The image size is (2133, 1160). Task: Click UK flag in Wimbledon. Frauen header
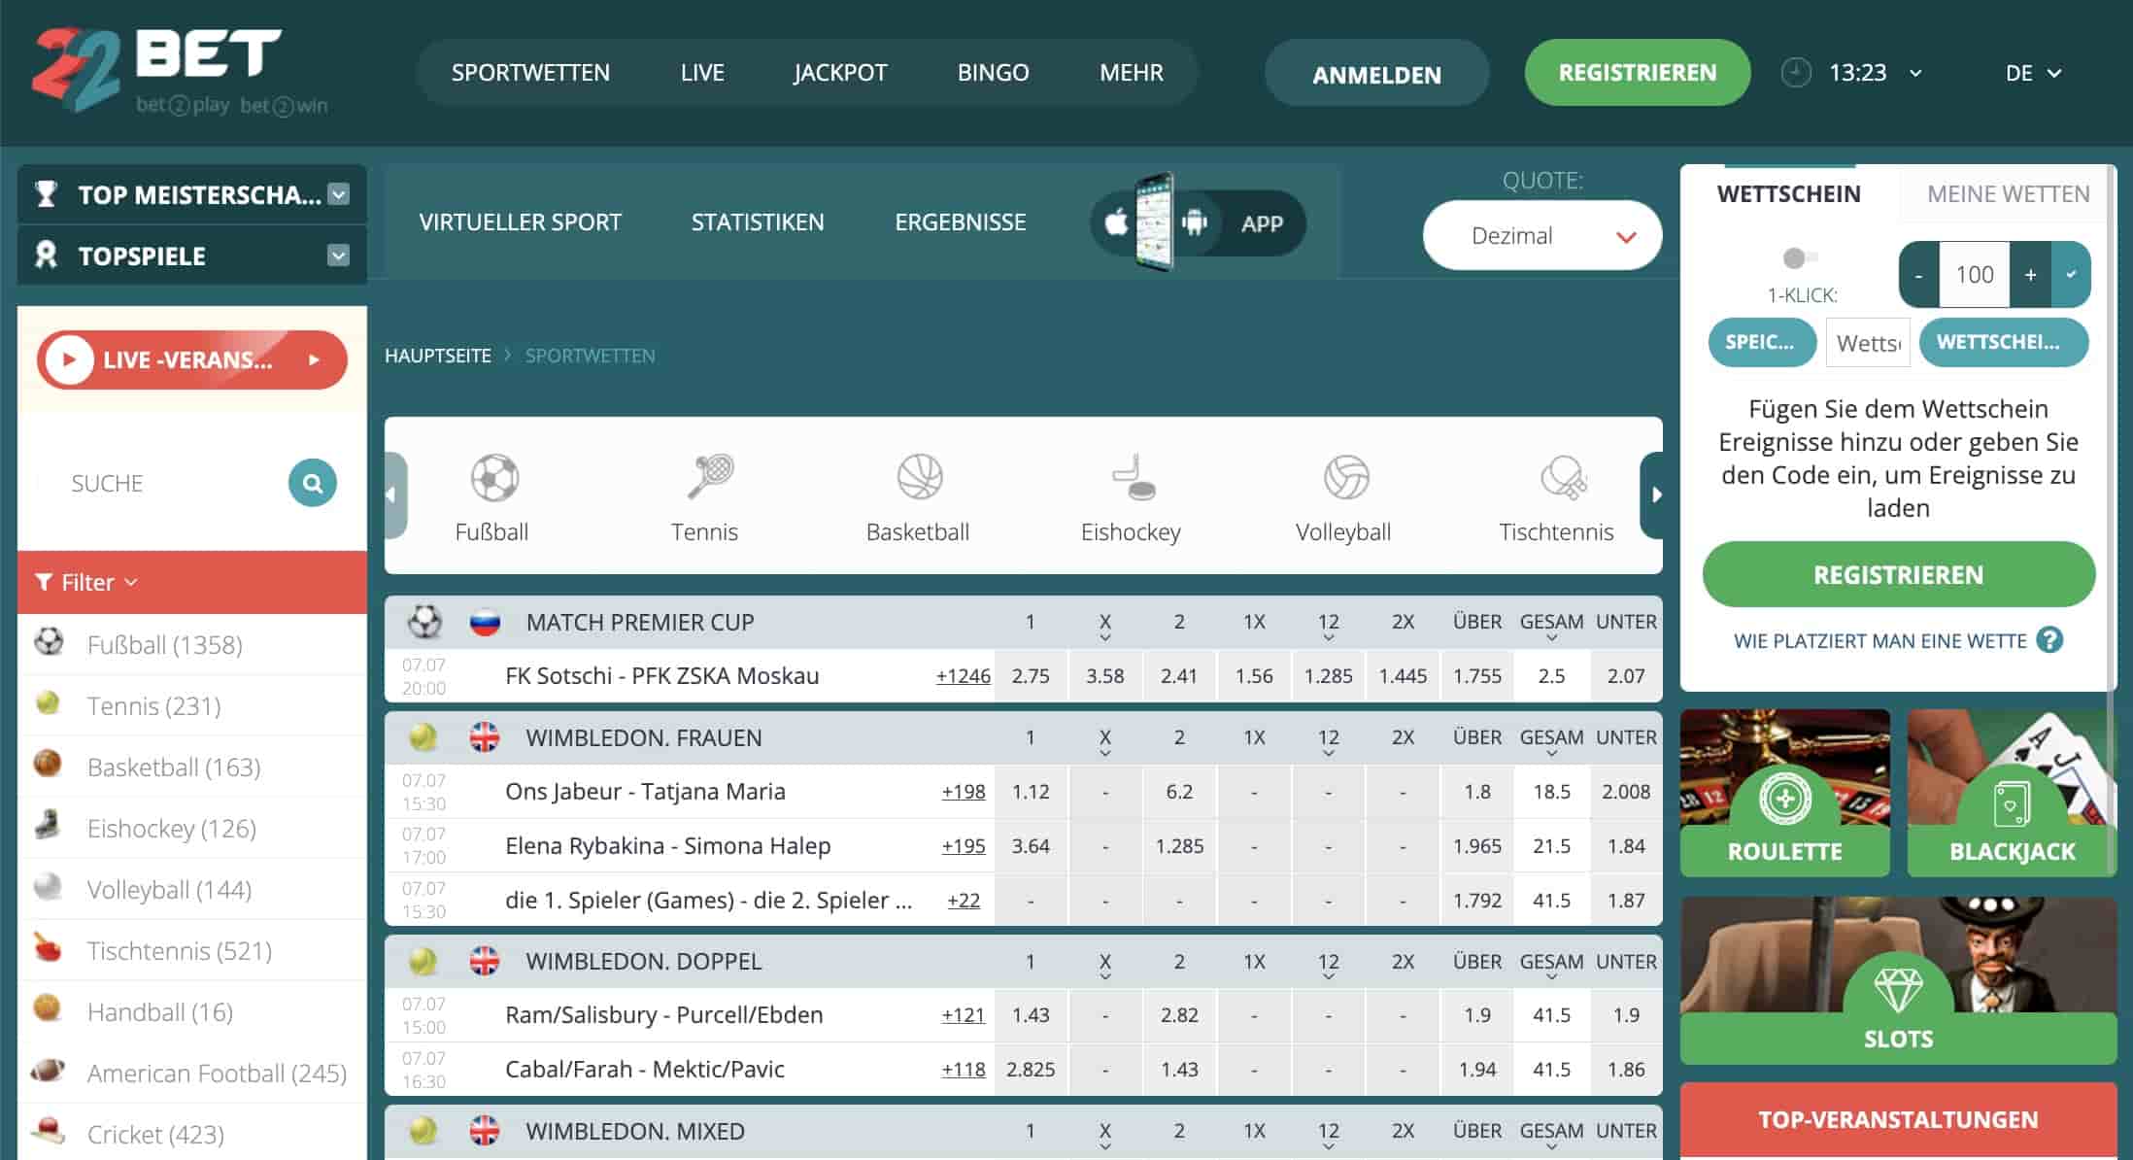[485, 737]
